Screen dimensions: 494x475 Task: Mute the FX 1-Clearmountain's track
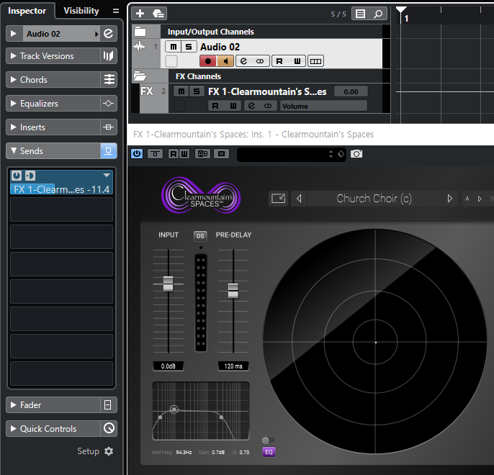(181, 91)
